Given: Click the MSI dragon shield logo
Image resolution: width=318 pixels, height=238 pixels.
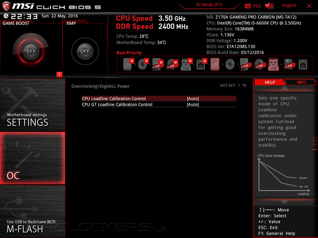Looking at the screenshot, I should click(6, 6).
